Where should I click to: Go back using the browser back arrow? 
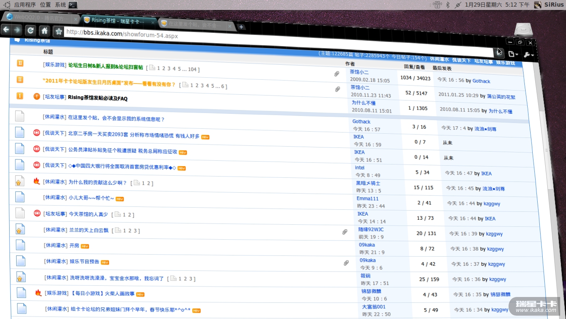[6, 29]
